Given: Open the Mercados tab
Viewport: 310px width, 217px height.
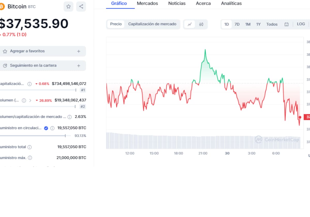Looking at the screenshot, I should click(147, 3).
